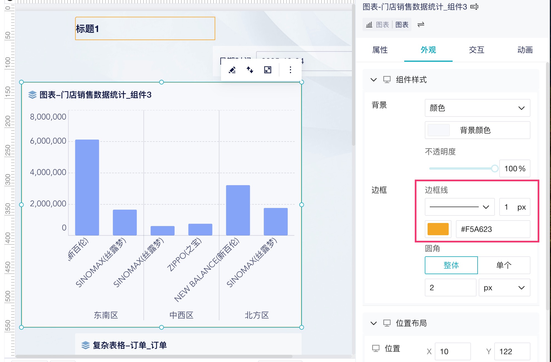Click the expand fullscreen icon in floating toolbar
Image resolution: width=551 pixels, height=362 pixels.
coord(267,70)
